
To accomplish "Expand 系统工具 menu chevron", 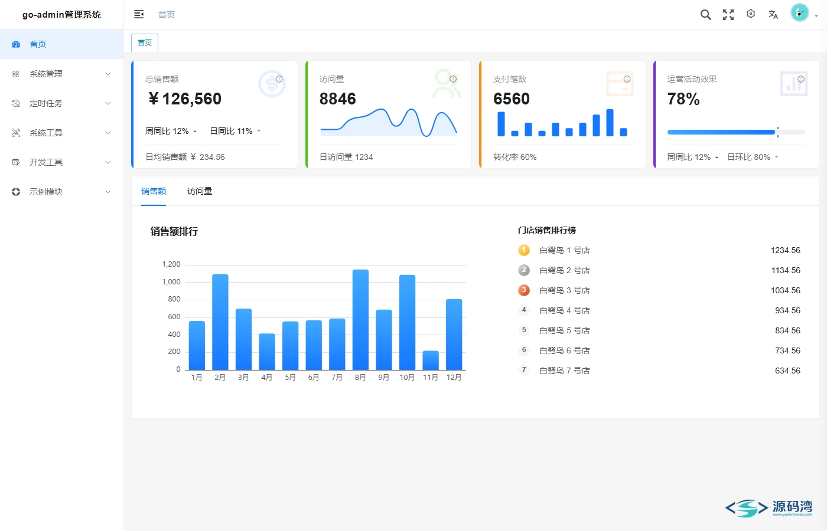I will coord(108,133).
